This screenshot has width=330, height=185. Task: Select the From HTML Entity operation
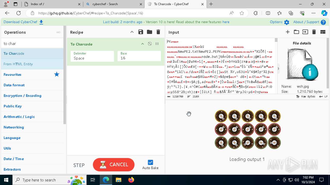32,64
